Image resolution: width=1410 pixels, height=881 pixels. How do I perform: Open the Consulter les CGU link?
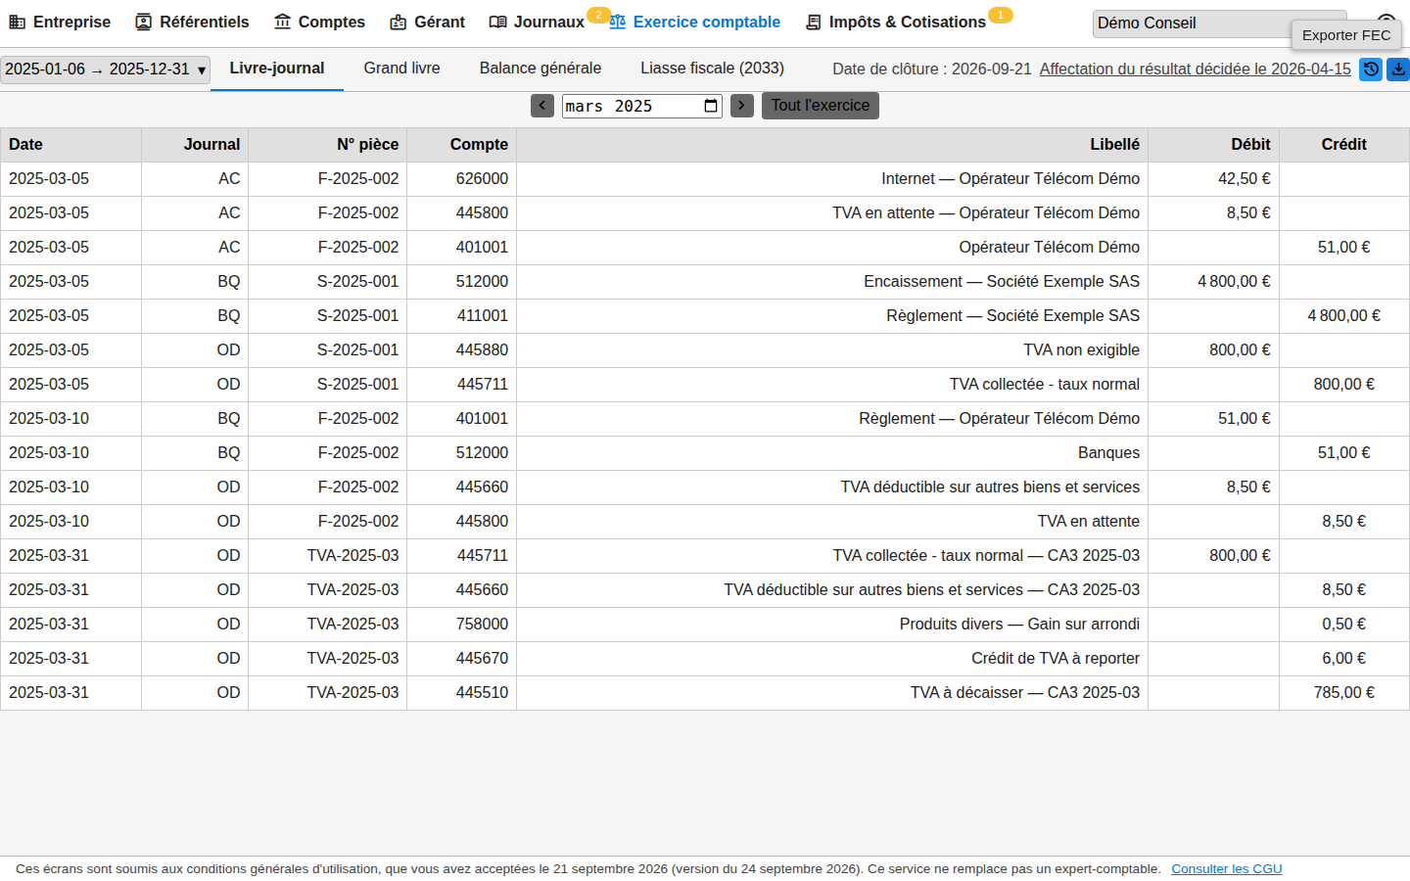point(1227,869)
